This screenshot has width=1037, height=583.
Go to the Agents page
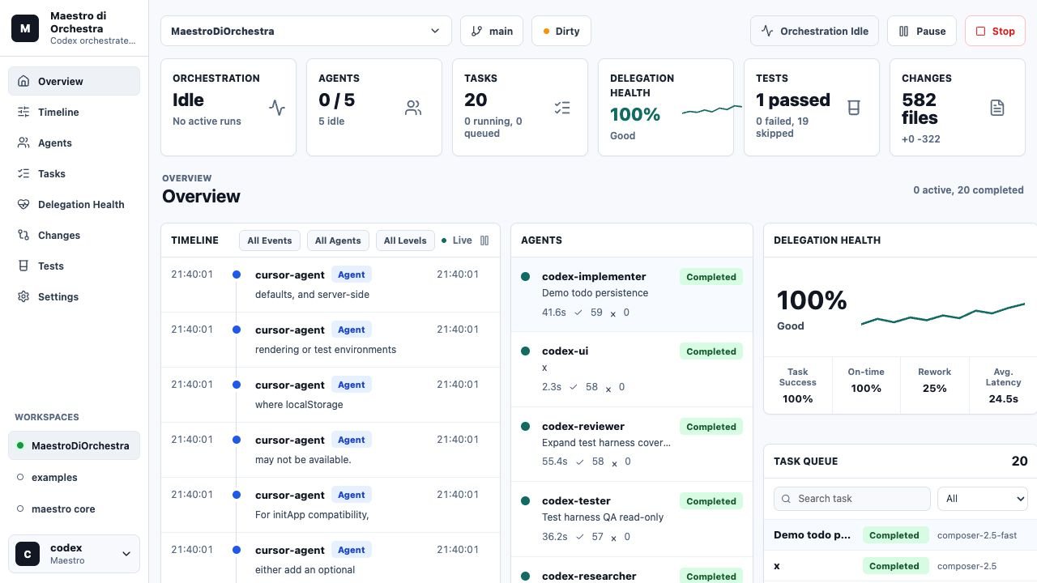pyautogui.click(x=74, y=143)
